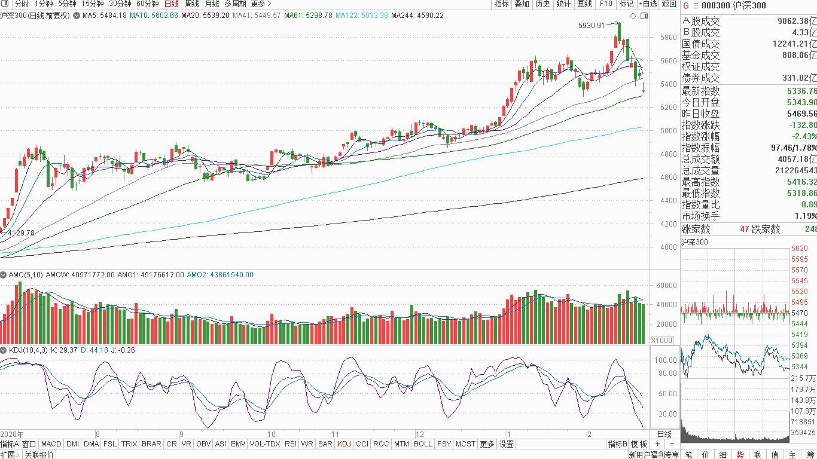The width and height of the screenshot is (817, 459).
Task: Switch indicator to RSI
Action: point(291,444)
